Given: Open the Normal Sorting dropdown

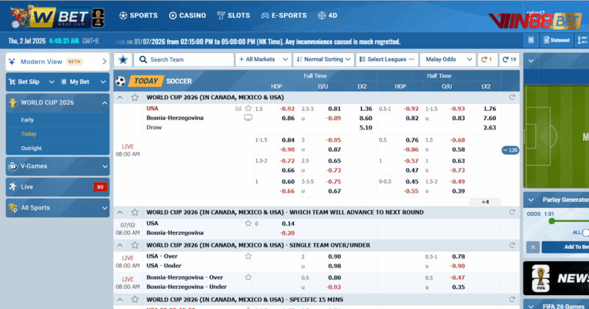Looking at the screenshot, I should click(x=323, y=60).
